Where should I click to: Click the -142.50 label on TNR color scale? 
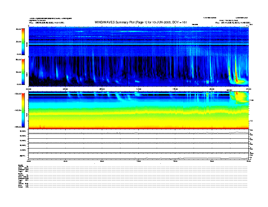pyautogui.click(x=18, y=110)
